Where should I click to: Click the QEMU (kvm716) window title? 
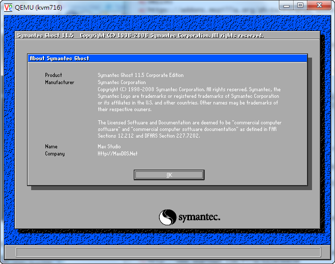pos(38,8)
